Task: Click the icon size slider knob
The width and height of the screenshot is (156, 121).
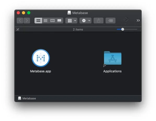Action: [x=123, y=29]
